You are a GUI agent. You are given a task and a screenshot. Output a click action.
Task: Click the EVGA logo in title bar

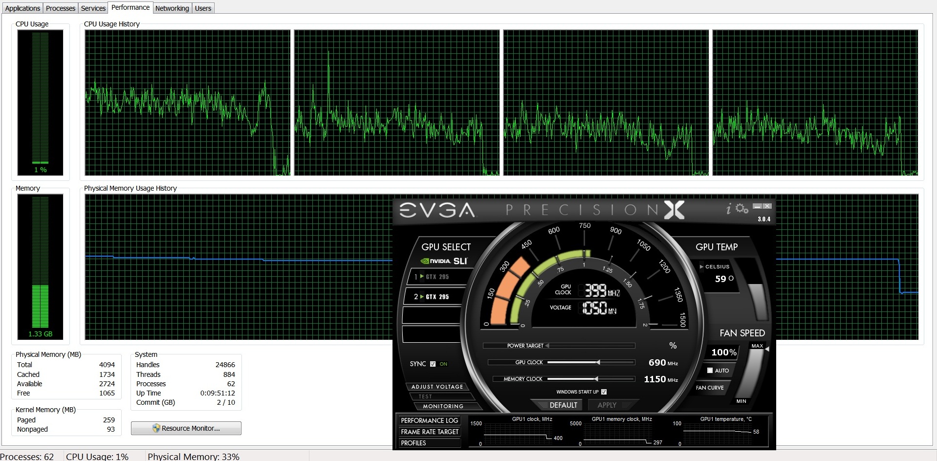pyautogui.click(x=437, y=210)
